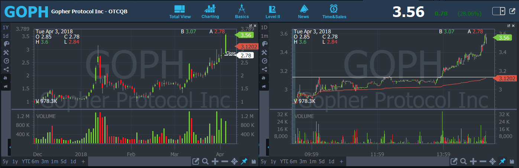The width and height of the screenshot is (519, 168).
Task: Switch to the Level II tab
Action: tap(273, 12)
